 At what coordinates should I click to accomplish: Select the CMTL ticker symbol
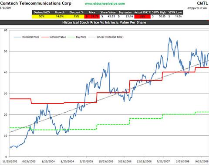(202, 3)
